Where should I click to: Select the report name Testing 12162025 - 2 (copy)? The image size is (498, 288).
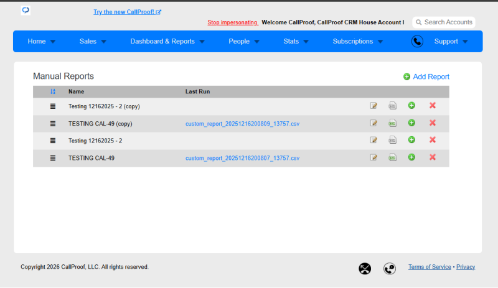[104, 106]
